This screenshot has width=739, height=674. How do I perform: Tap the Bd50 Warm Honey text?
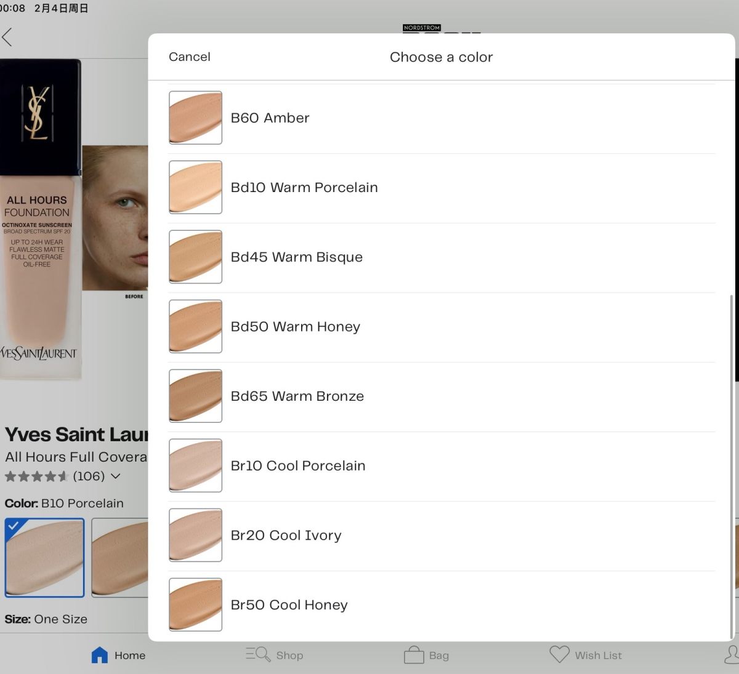point(296,326)
